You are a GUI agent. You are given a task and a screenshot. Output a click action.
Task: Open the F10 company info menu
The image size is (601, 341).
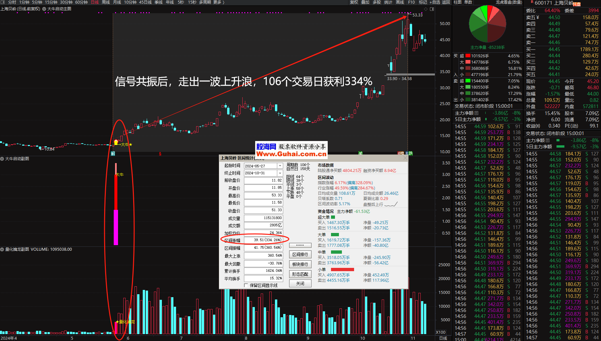411,2
